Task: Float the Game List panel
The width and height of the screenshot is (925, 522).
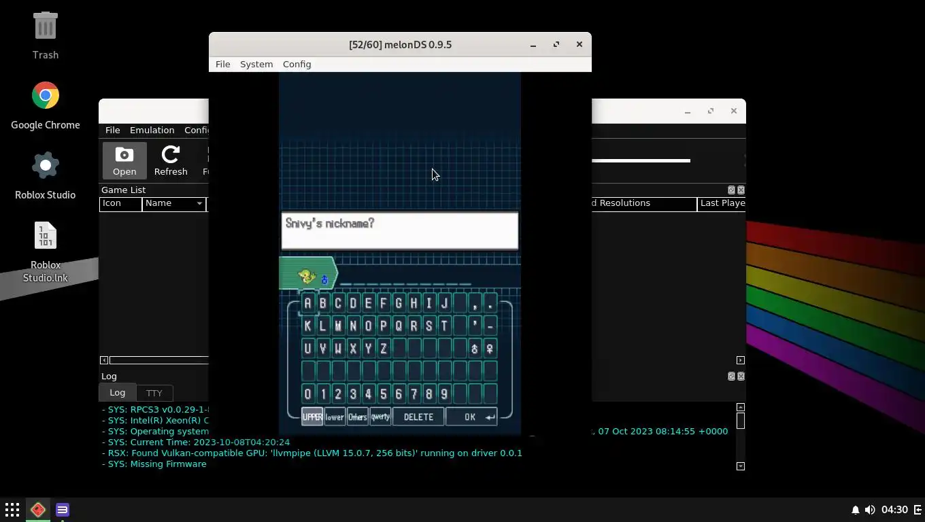Action: point(731,190)
